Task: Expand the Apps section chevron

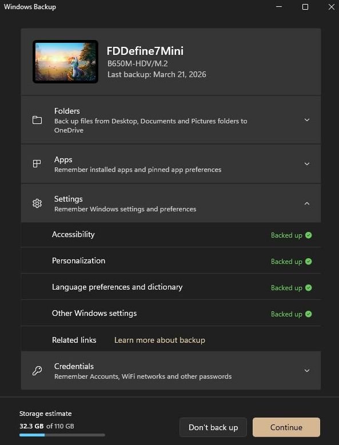Action: click(307, 164)
